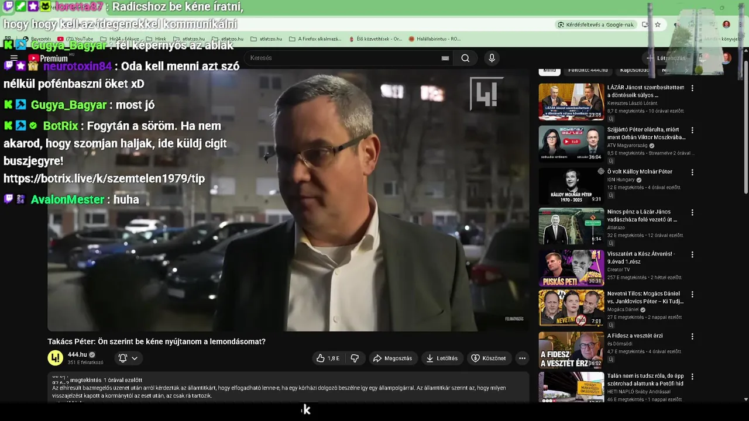Open Keresztes László Lóránt channel name
Image resolution: width=749 pixels, height=421 pixels.
click(632, 103)
